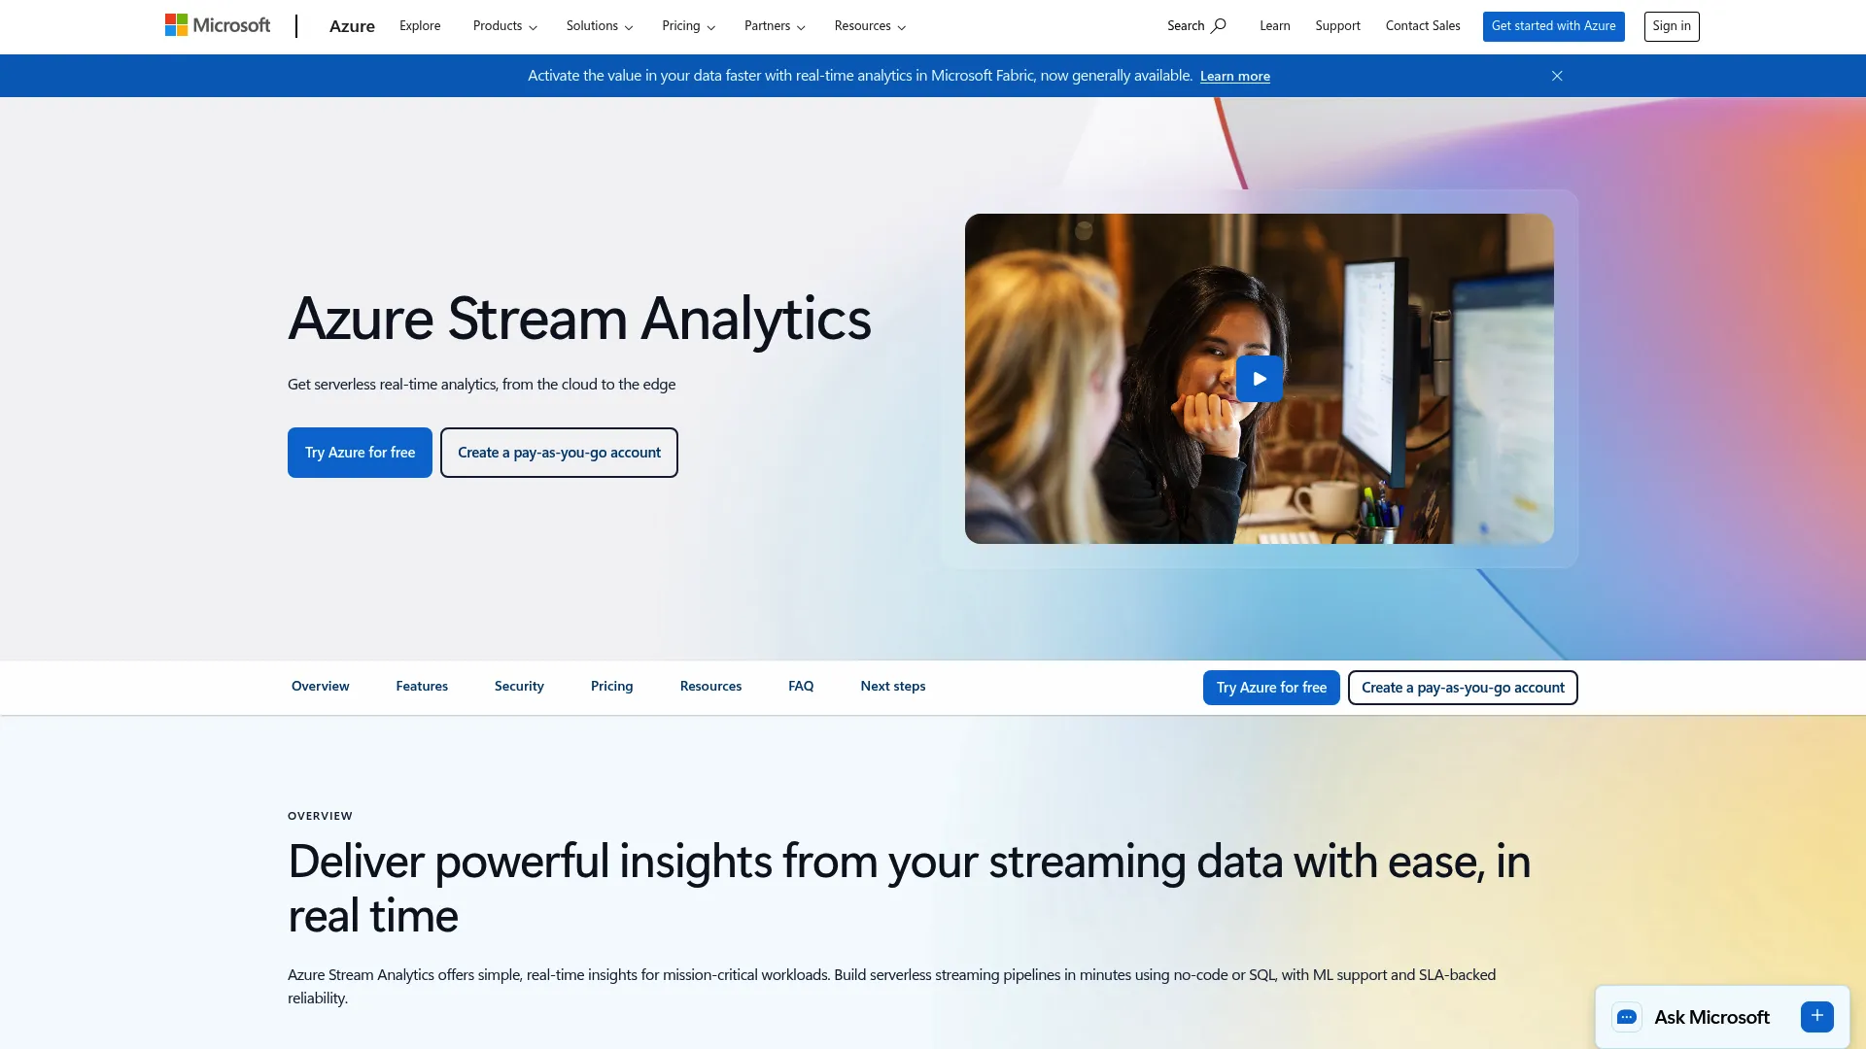The height and width of the screenshot is (1049, 1866).
Task: Jump to the Overview section tab
Action: coord(320,686)
